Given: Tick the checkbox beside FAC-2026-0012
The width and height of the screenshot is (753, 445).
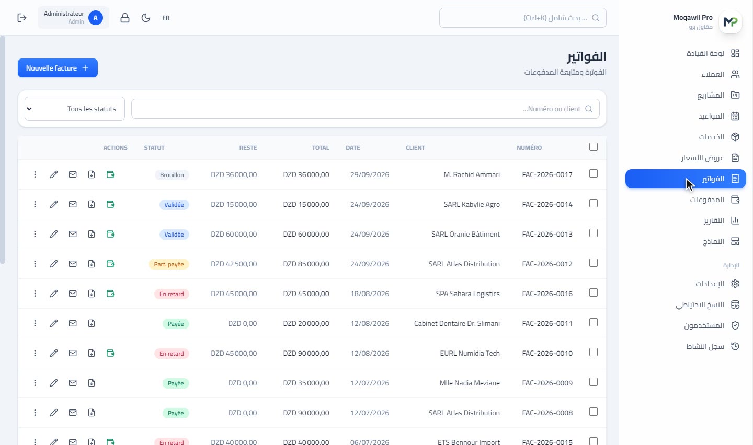Looking at the screenshot, I should (x=594, y=263).
